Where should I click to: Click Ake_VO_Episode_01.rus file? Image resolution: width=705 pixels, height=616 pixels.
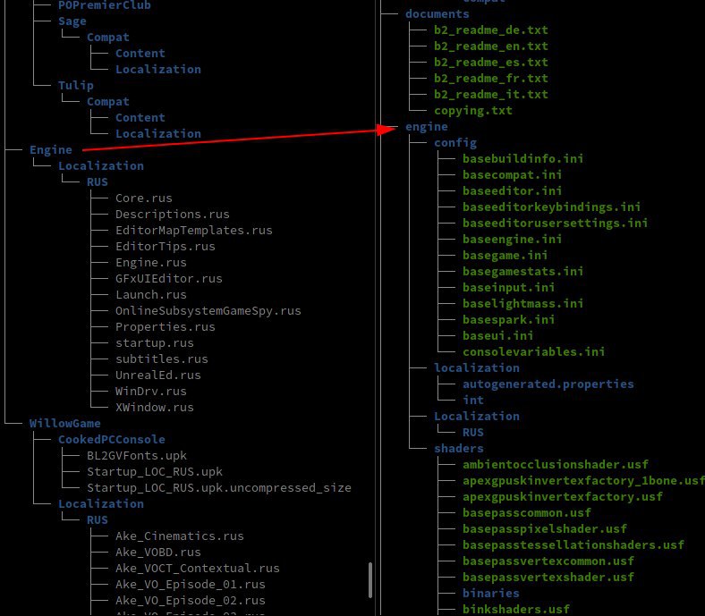pyautogui.click(x=191, y=585)
